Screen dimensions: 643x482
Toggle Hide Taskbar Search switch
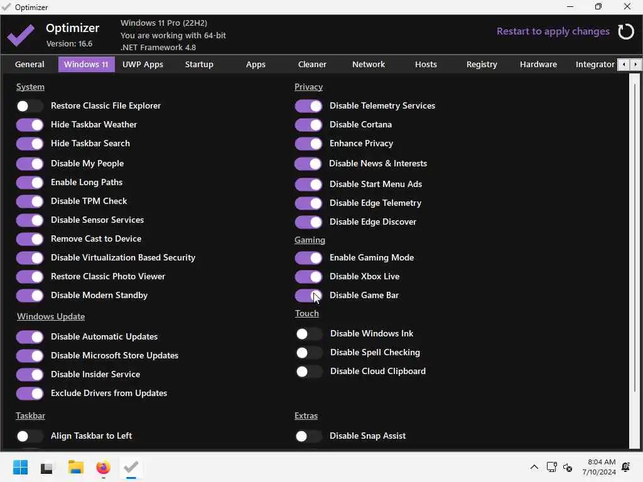tap(30, 144)
